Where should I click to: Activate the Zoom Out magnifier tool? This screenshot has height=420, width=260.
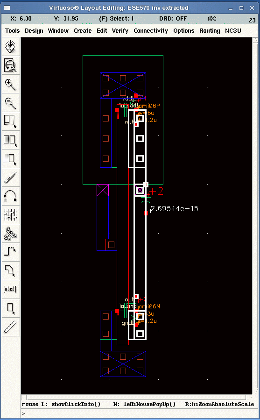coord(10,103)
